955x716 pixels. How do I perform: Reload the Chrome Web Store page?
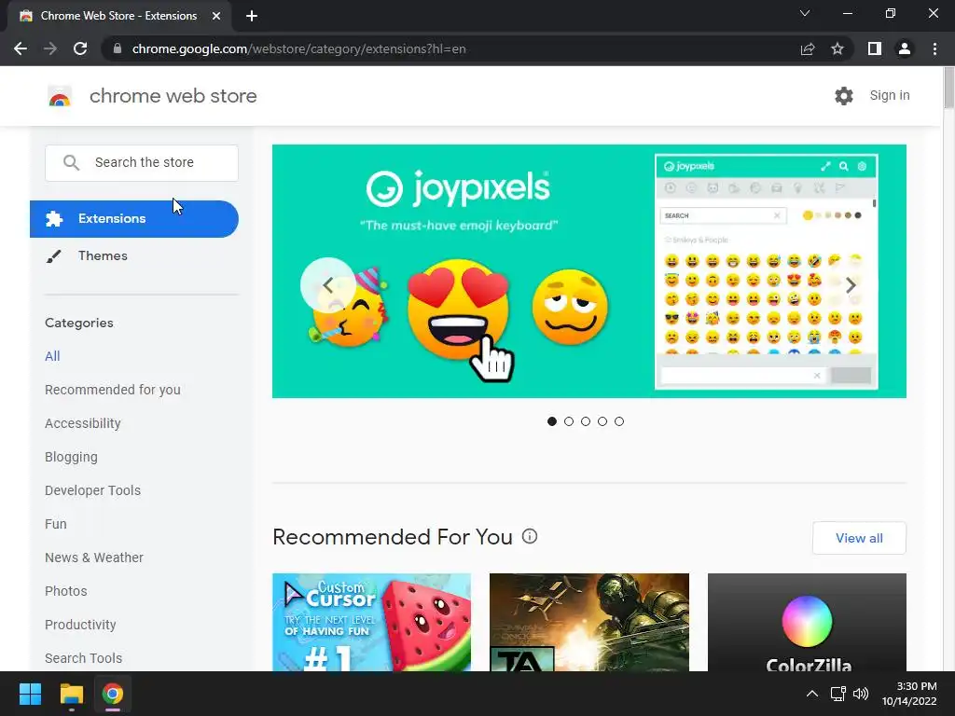pos(80,48)
